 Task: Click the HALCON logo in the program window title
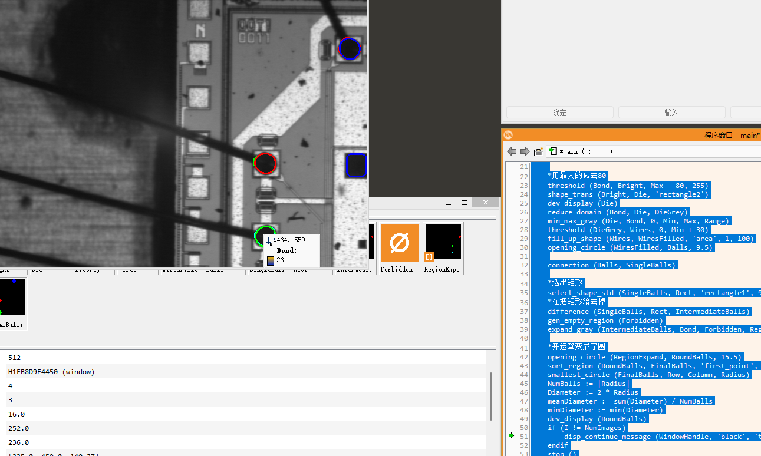(508, 135)
